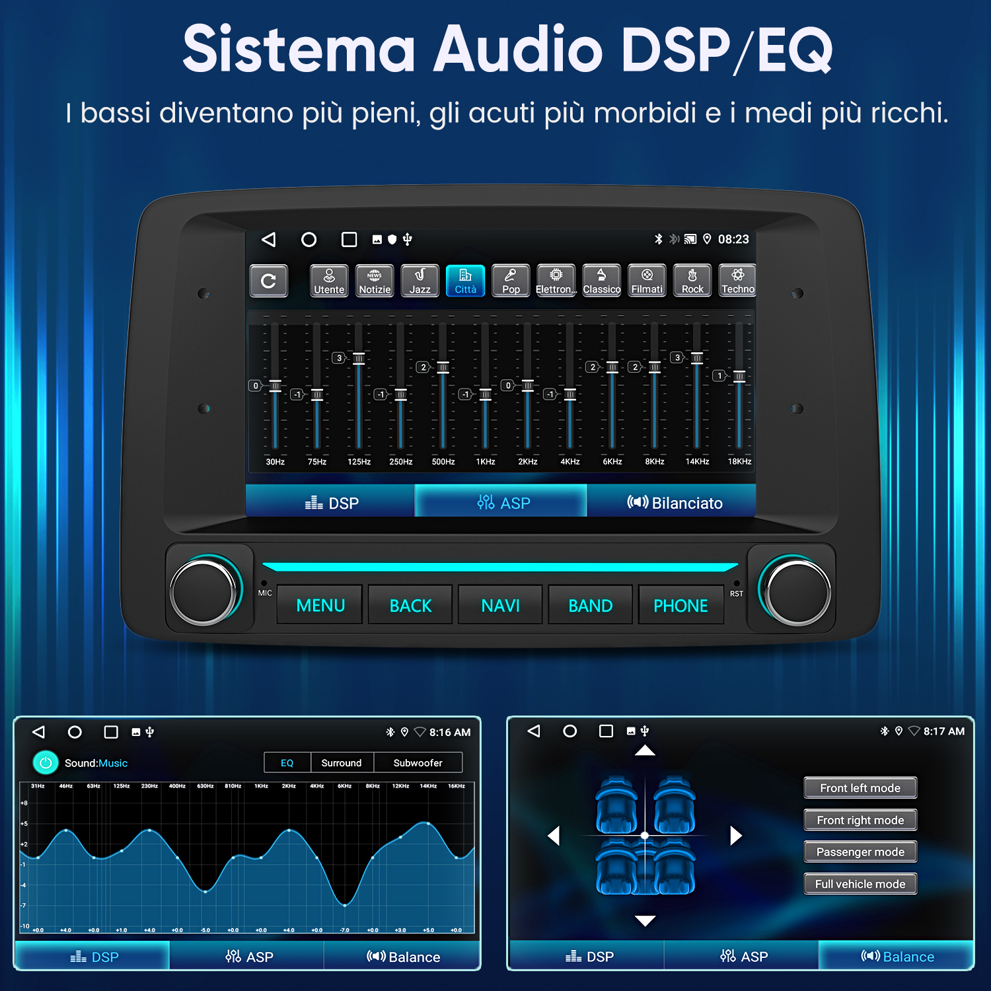The height and width of the screenshot is (991, 991).
Task: Toggle the Sound:Music power switch
Action: (x=46, y=762)
